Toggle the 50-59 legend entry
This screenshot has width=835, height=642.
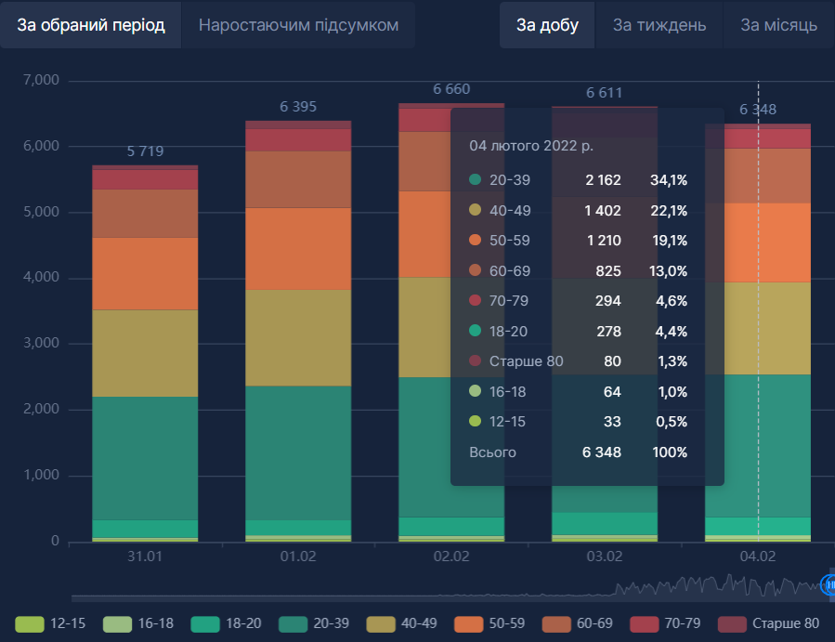[x=471, y=623]
